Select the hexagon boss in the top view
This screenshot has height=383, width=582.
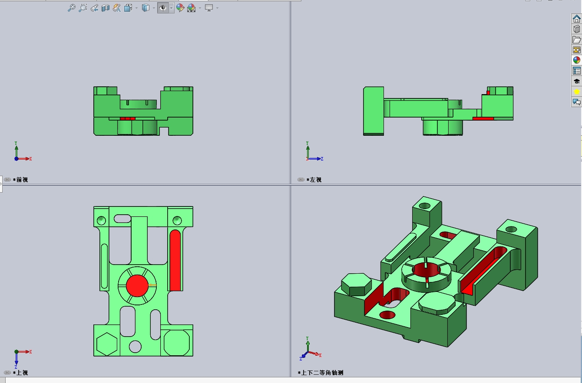click(x=107, y=344)
